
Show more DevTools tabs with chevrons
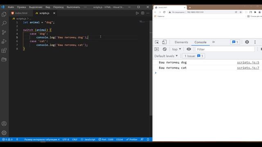[x=213, y=42]
